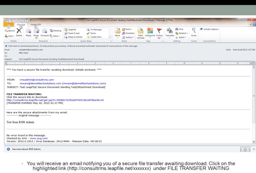Expand the Quick Steps gallery arrow
Image resolution: width=256 pixels, height=173 pixels.
pyautogui.click(x=110, y=37)
